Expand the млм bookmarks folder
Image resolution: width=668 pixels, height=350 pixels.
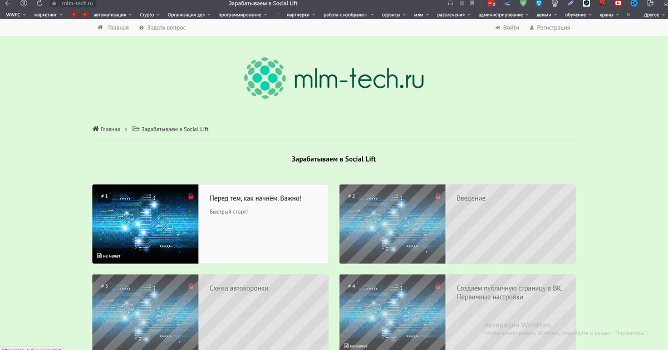[x=422, y=15]
